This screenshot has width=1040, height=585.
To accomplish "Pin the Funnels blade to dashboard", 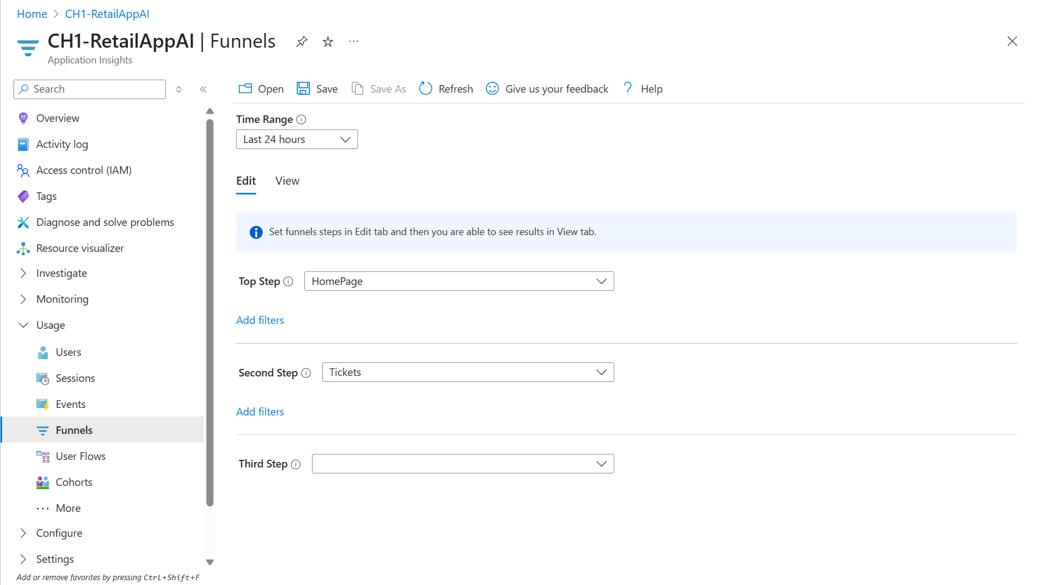I will 302,42.
